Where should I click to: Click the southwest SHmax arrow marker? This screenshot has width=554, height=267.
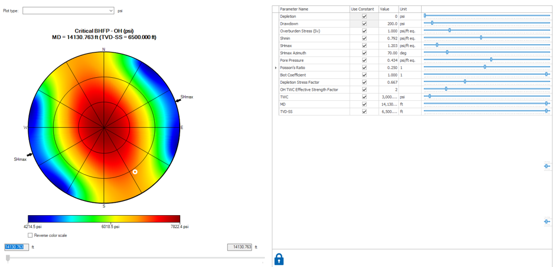pyautogui.click(x=30, y=155)
